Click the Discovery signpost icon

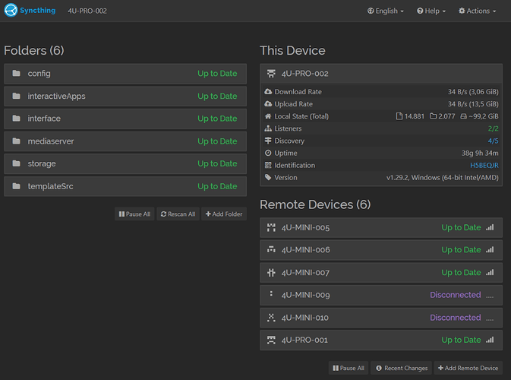(x=268, y=141)
